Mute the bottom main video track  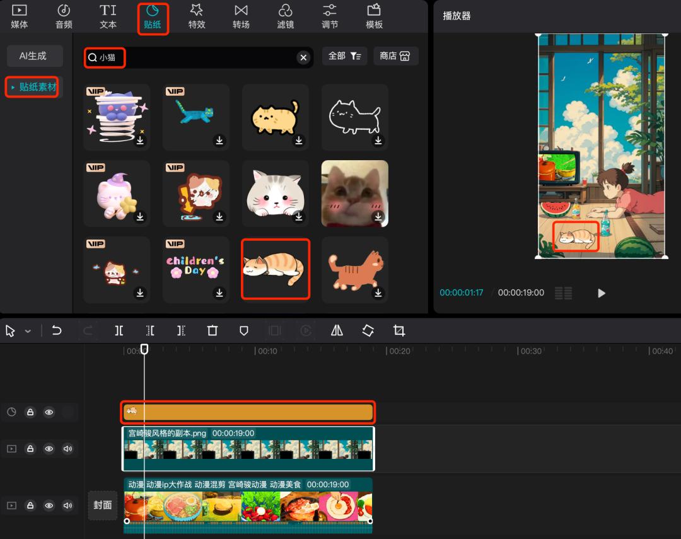pyautogui.click(x=68, y=506)
